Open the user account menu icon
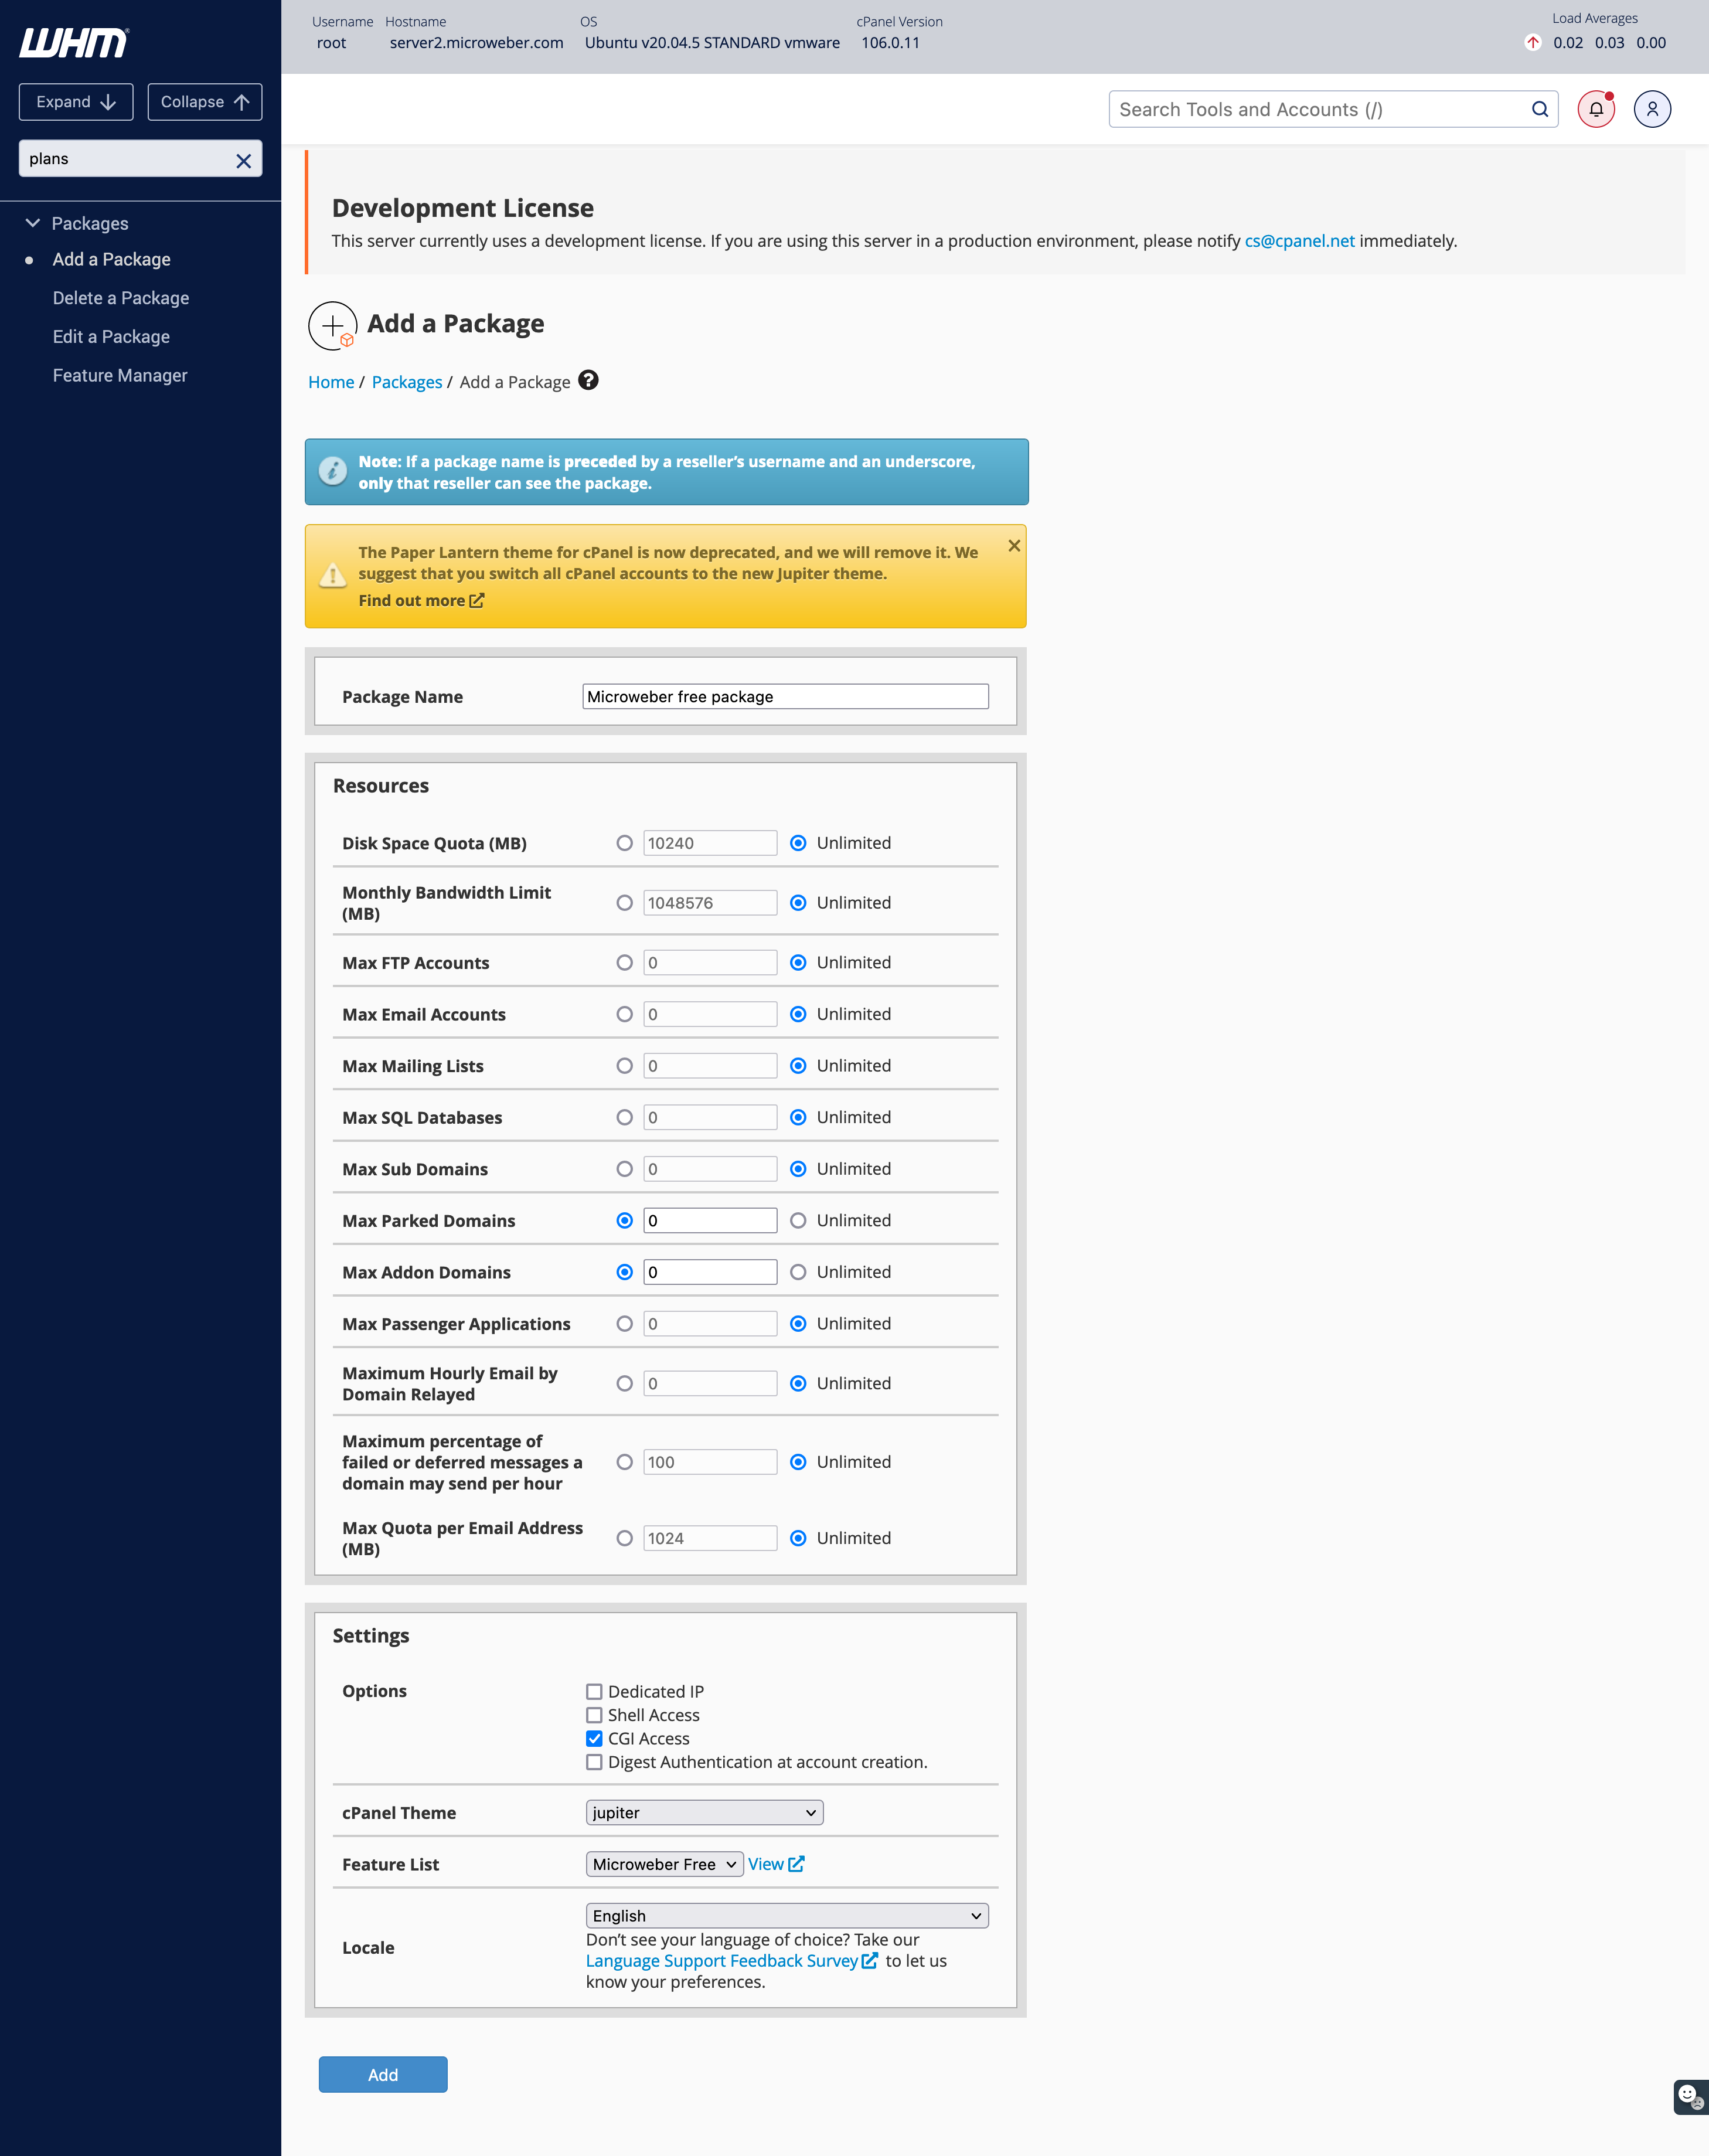The width and height of the screenshot is (1709, 2156). tap(1652, 109)
